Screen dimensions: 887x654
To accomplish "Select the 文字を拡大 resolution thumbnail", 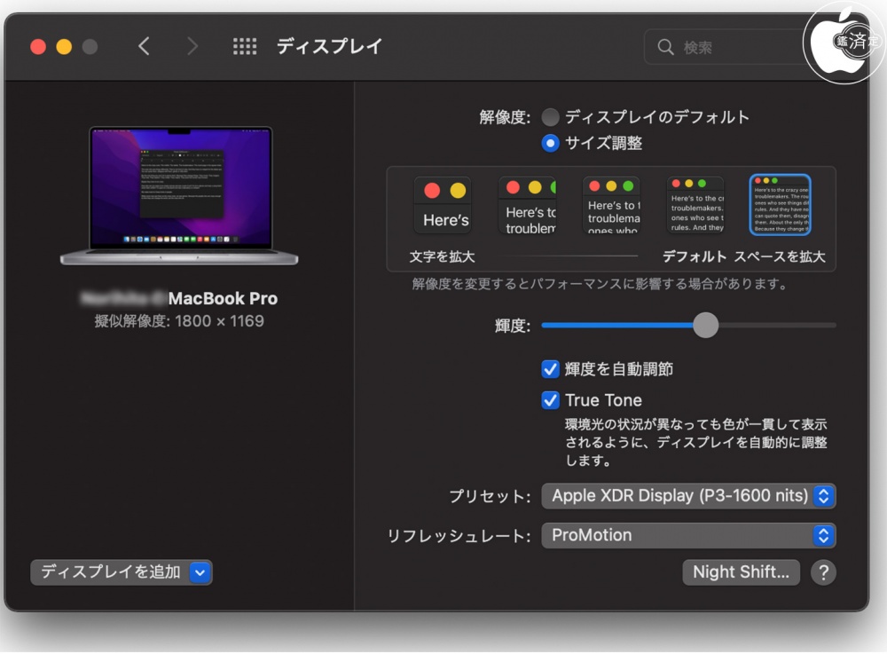I will 443,205.
